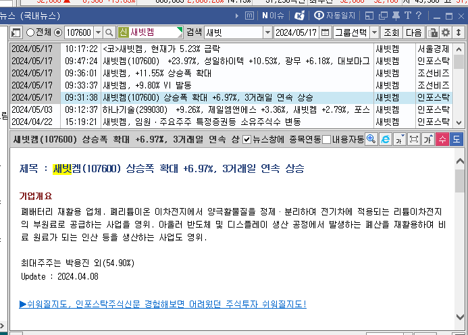Viewport: 468px width, 335px height.
Task: Select the 전체 radio button
Action: (x=30, y=32)
